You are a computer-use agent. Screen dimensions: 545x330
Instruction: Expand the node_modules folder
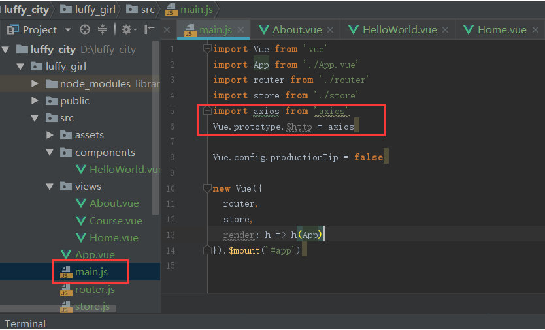point(35,83)
